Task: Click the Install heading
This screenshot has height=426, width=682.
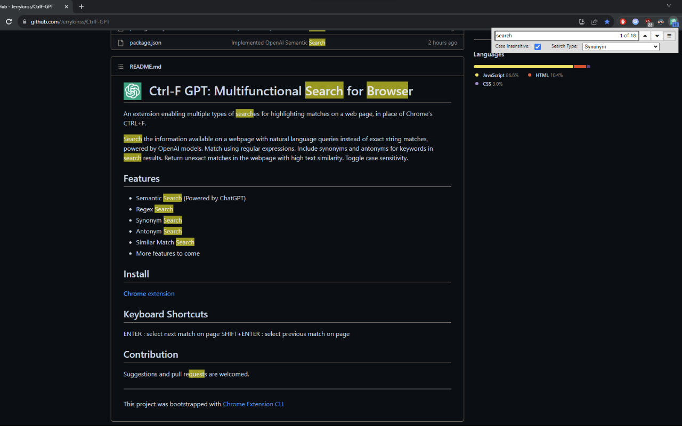Action: pos(136,274)
